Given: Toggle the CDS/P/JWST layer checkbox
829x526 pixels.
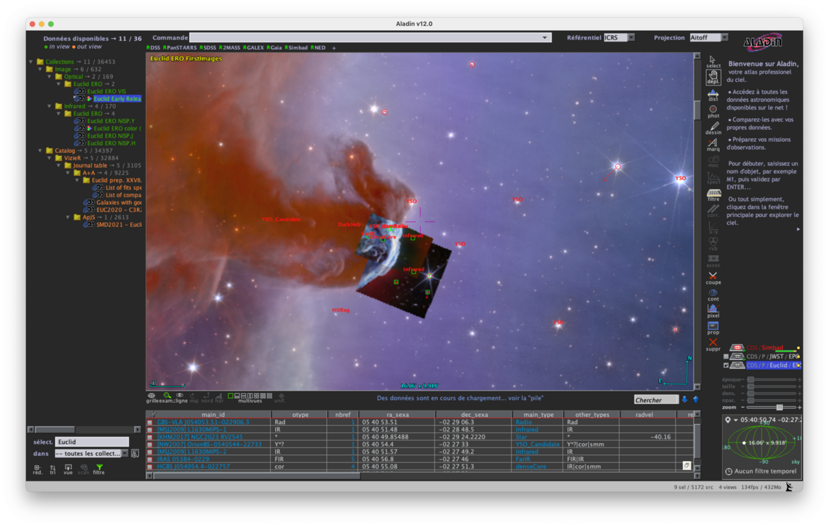Looking at the screenshot, I should [x=726, y=356].
